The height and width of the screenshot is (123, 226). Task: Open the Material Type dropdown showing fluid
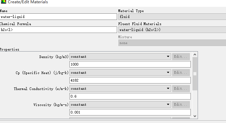tap(172, 17)
